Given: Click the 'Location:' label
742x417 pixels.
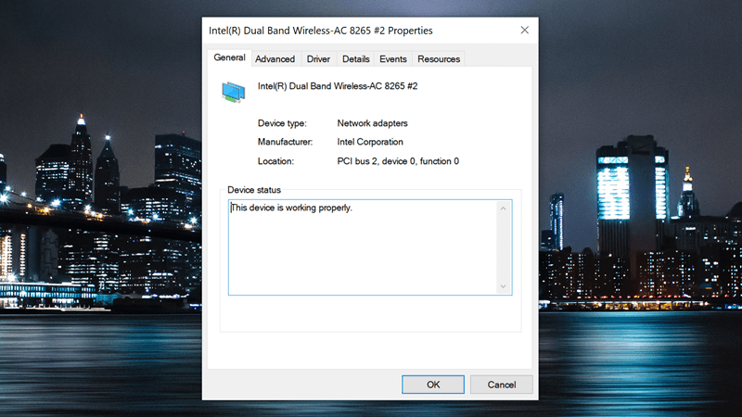Looking at the screenshot, I should [x=275, y=161].
